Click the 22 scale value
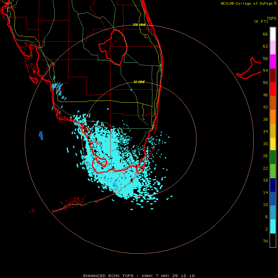 point(265,168)
